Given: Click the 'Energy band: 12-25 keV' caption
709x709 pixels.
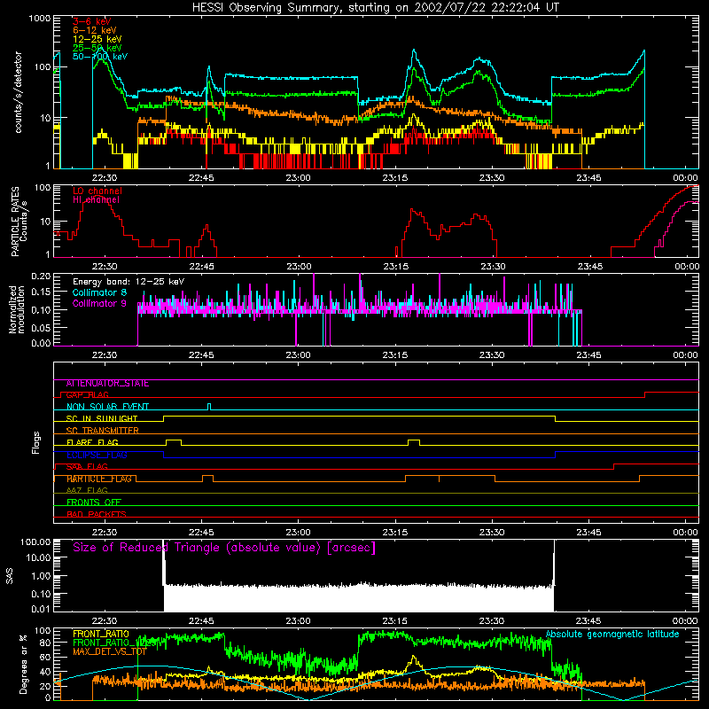Looking at the screenshot, I should click(x=129, y=282).
